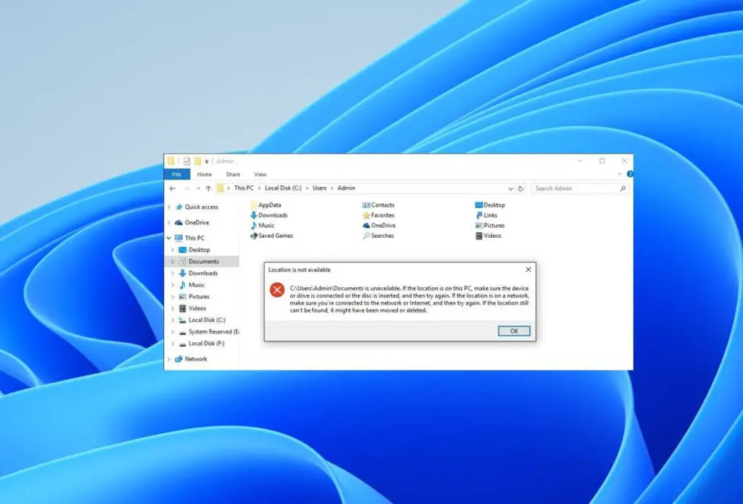Image resolution: width=743 pixels, height=504 pixels.
Task: Open the Contacts folder
Action: [383, 205]
